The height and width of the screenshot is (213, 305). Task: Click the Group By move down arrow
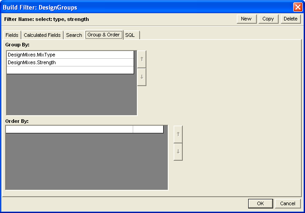(x=142, y=77)
